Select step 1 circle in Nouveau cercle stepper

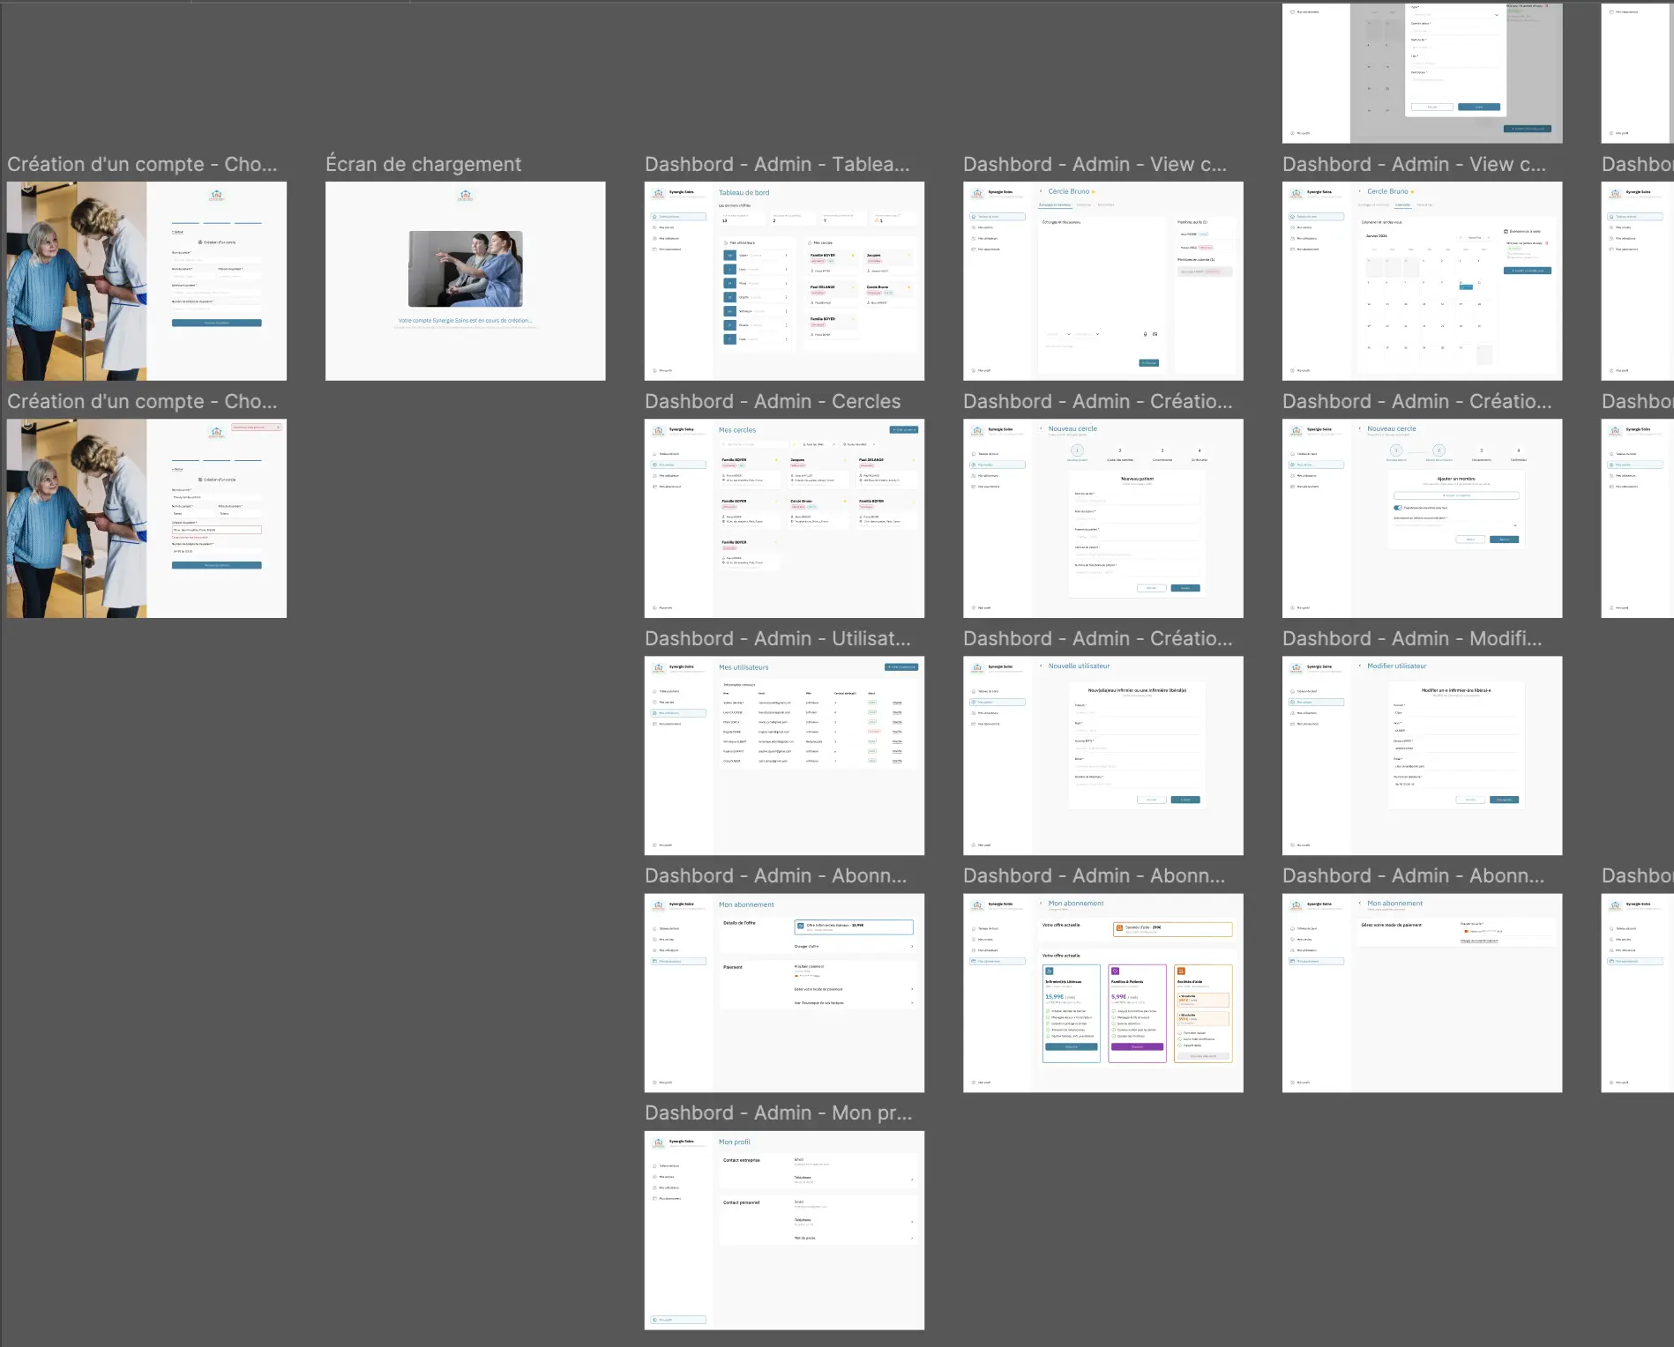[x=1077, y=450]
